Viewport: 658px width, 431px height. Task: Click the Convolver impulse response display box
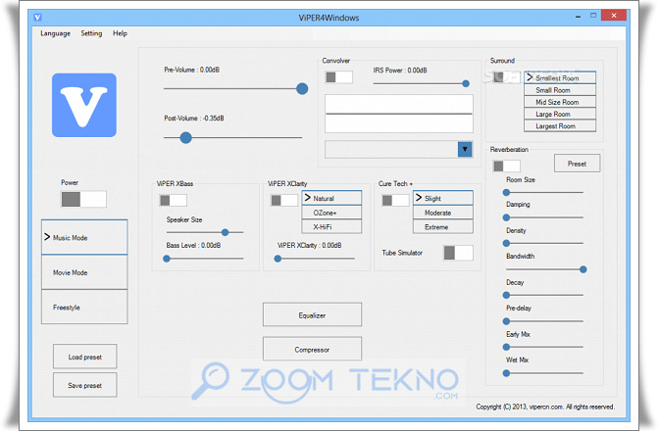(399, 114)
